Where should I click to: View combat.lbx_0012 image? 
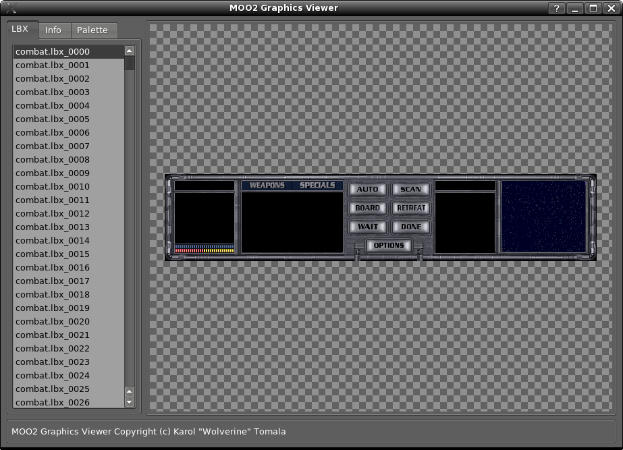pyautogui.click(x=69, y=214)
